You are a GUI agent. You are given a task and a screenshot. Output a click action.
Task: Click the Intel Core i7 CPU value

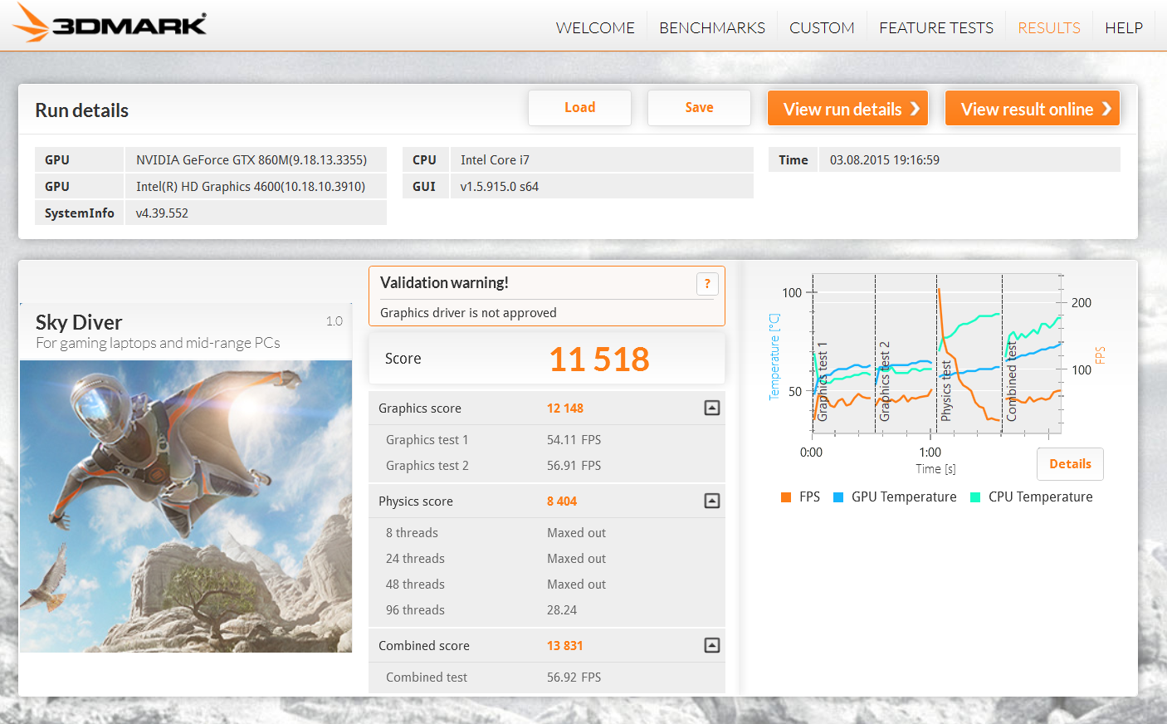[495, 160]
